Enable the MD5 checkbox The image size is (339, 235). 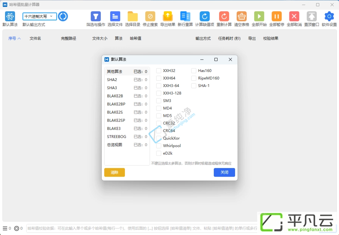(x=159, y=116)
